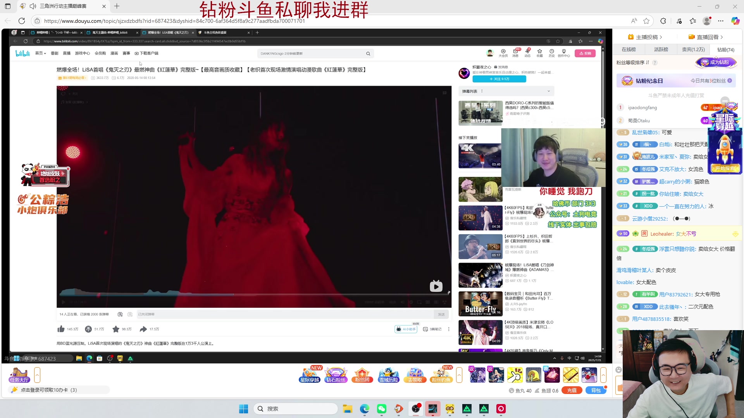This screenshot has height=418, width=744.
Task: Share the video via arrow icon (17.5万)
Action: 143,329
